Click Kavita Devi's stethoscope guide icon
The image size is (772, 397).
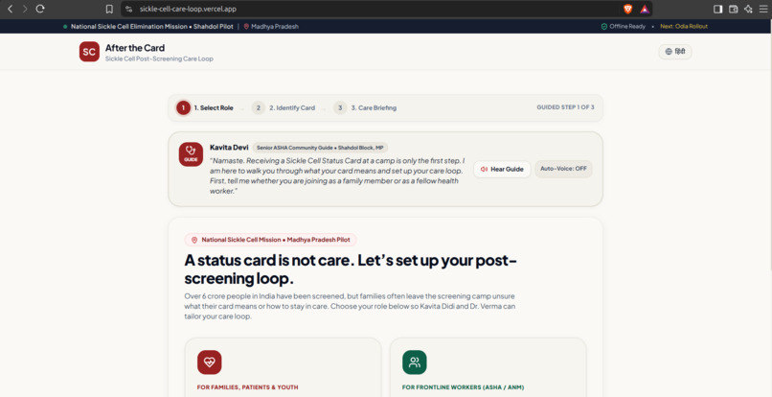point(191,154)
